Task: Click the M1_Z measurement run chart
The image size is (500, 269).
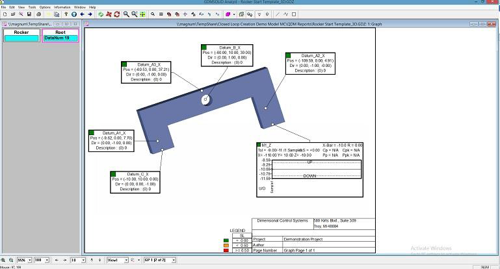Action: tap(315, 170)
